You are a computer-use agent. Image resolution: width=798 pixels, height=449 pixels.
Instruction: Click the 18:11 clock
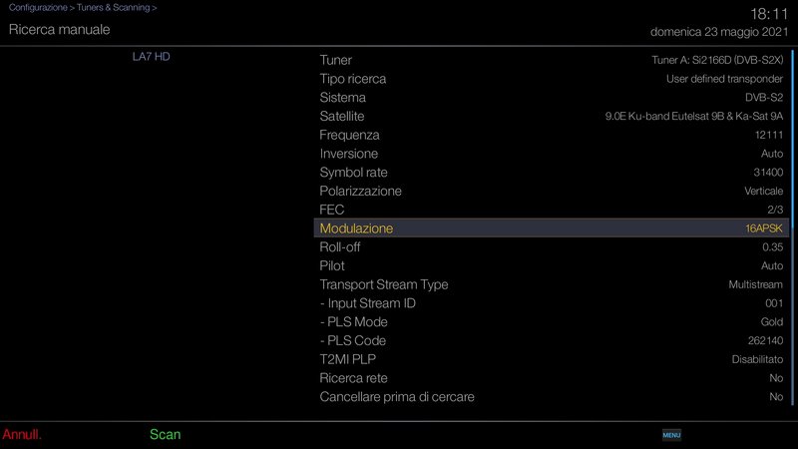point(769,14)
